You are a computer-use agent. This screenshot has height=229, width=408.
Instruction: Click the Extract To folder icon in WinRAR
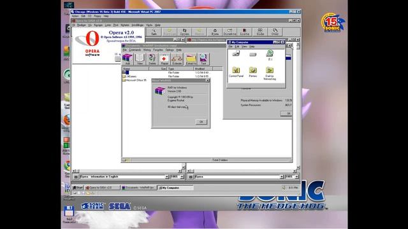tap(191, 59)
